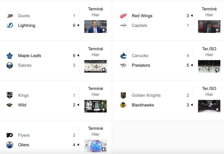The height and width of the screenshot is (154, 224).
Task: Open the Flyers vs Oilers video thumbnail
Action: (96, 145)
